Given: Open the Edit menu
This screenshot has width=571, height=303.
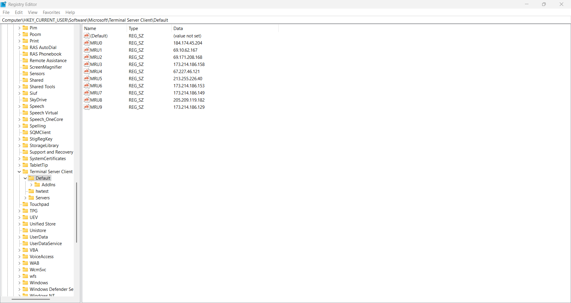Looking at the screenshot, I should (19, 12).
